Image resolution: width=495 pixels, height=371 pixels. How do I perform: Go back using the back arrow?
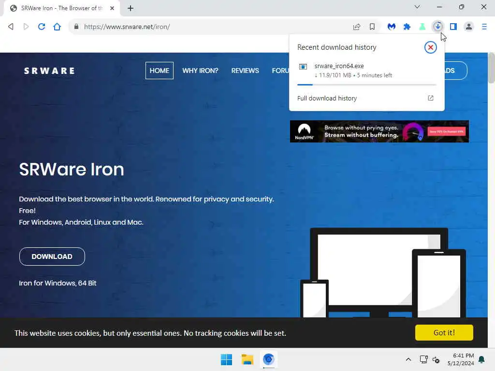11,27
